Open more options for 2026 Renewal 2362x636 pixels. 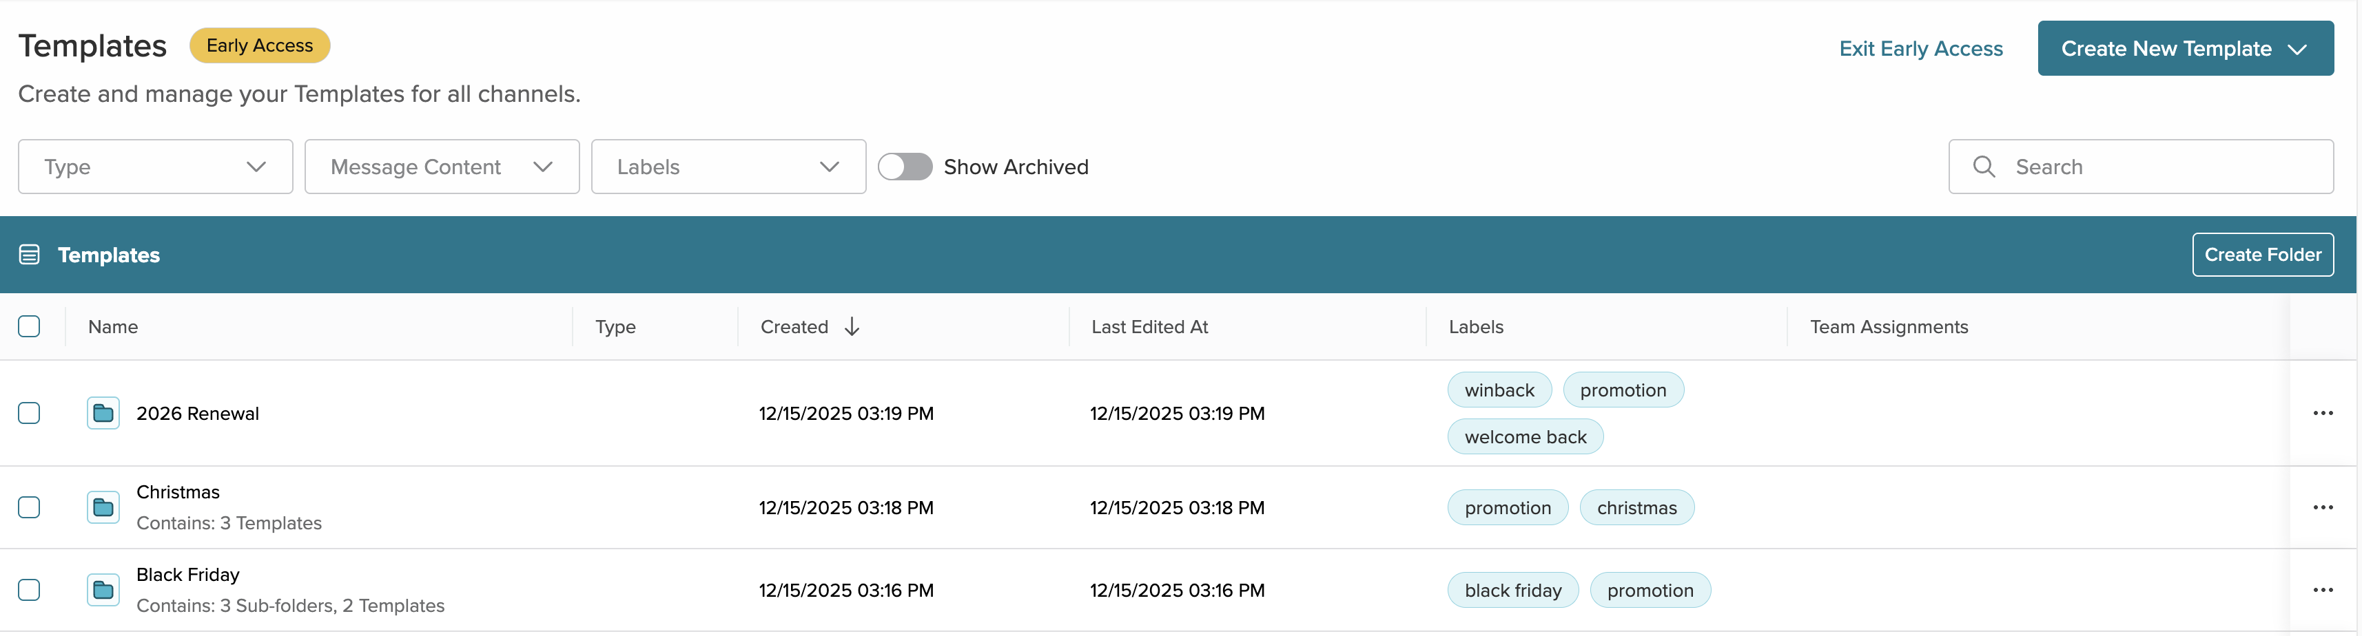[x=2321, y=413]
